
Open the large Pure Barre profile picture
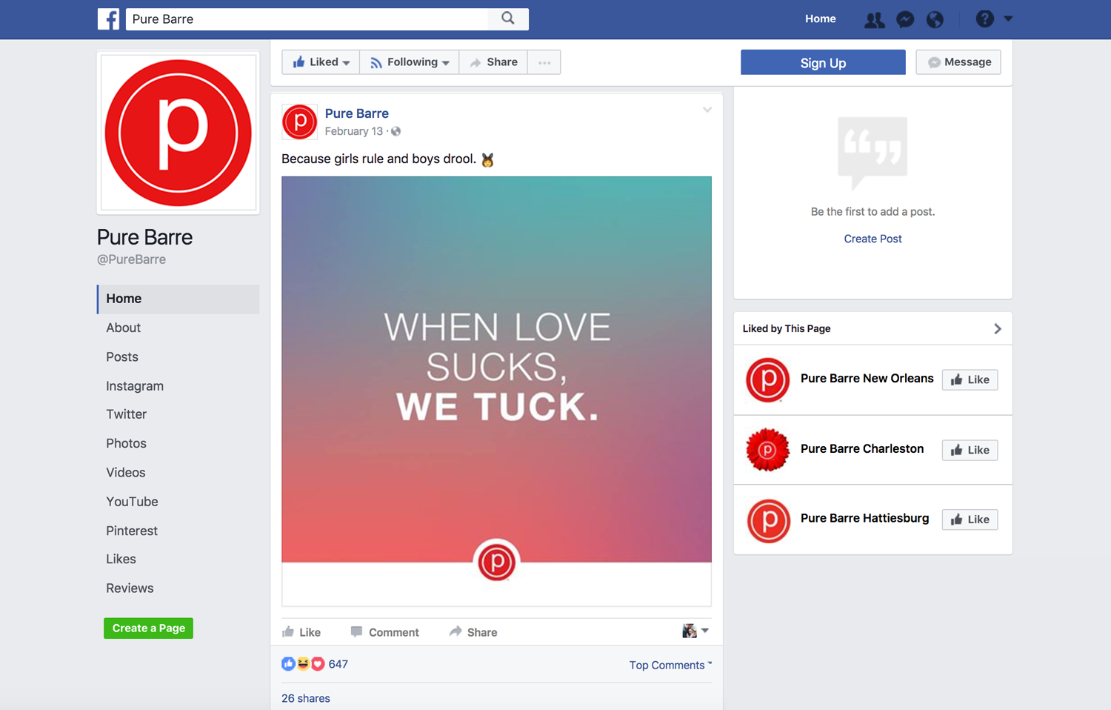coord(179,133)
